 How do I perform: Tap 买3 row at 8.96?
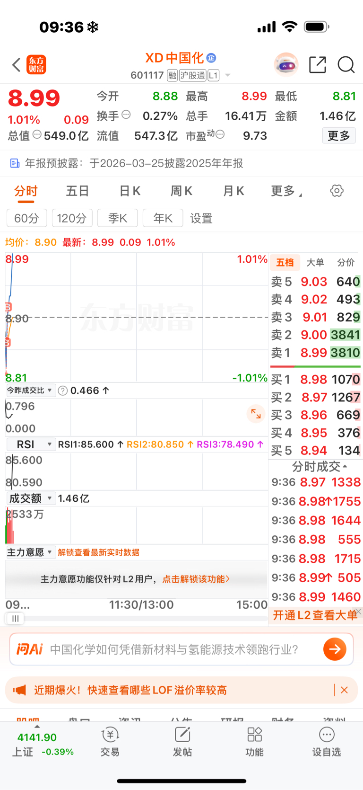coord(315,415)
